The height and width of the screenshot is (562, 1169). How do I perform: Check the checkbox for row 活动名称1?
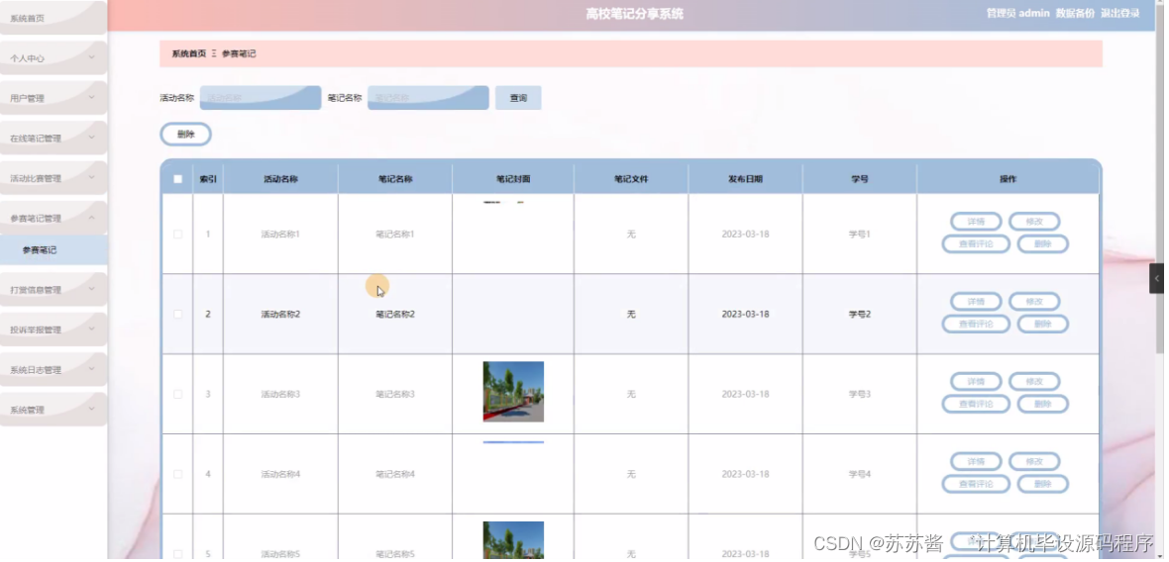pos(177,234)
